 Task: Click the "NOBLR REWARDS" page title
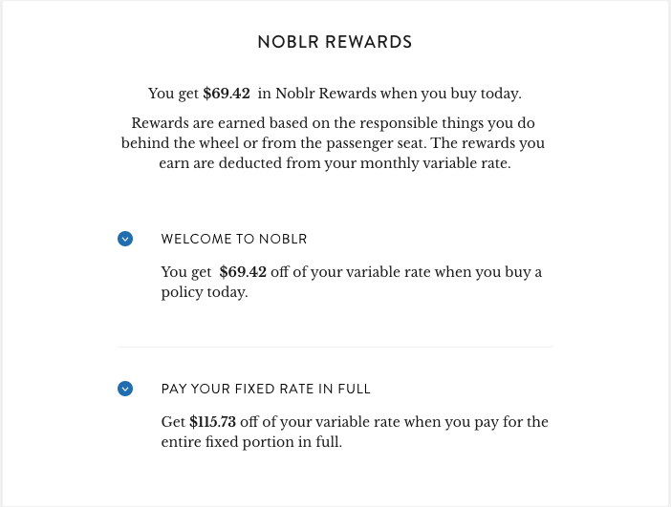click(335, 42)
